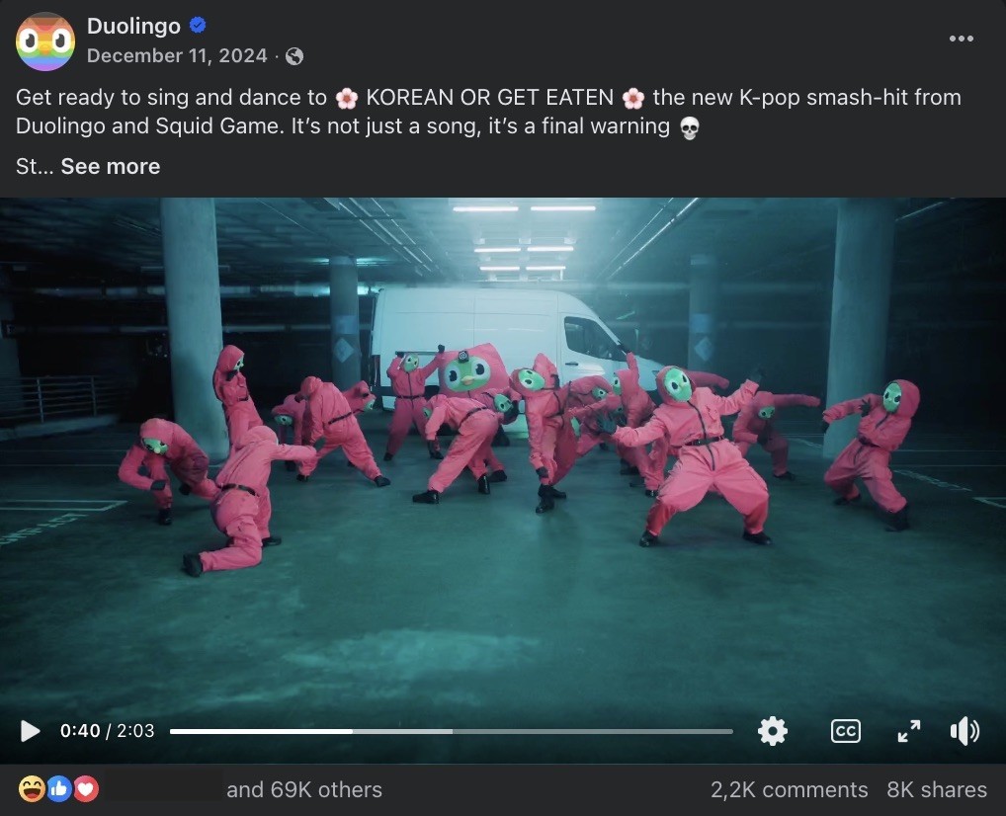Viewport: 1006px width, 816px height.
Task: Open the December 11, 2024 post date
Action: [177, 55]
